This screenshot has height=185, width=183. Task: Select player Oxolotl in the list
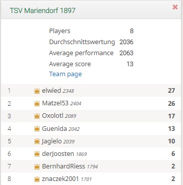coord(52,116)
